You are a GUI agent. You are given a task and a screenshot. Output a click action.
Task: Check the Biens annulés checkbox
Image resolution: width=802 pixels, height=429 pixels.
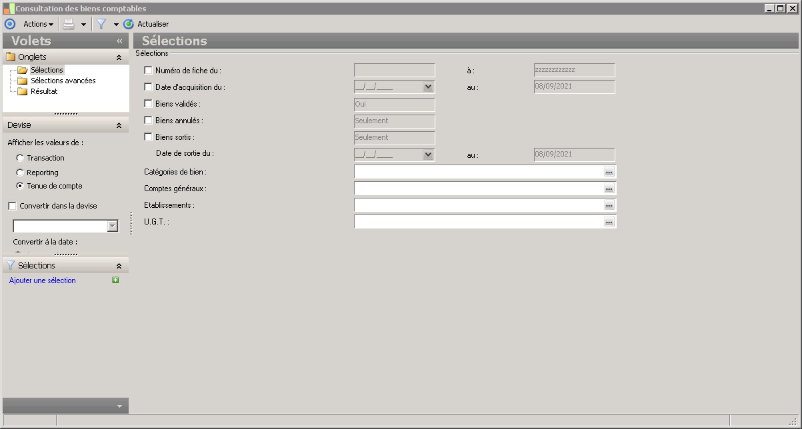148,120
